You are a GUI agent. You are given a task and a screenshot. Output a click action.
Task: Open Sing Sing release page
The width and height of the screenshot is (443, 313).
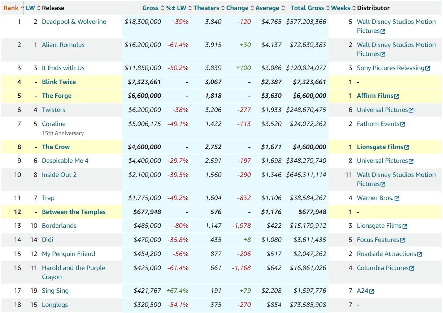tap(55, 291)
